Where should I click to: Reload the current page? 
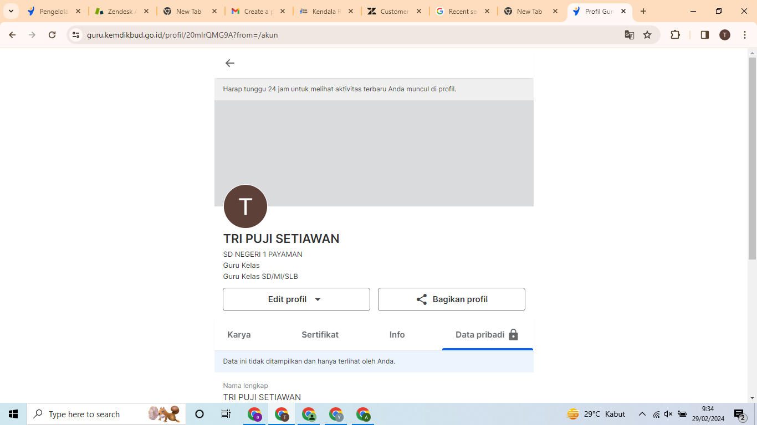tap(52, 35)
